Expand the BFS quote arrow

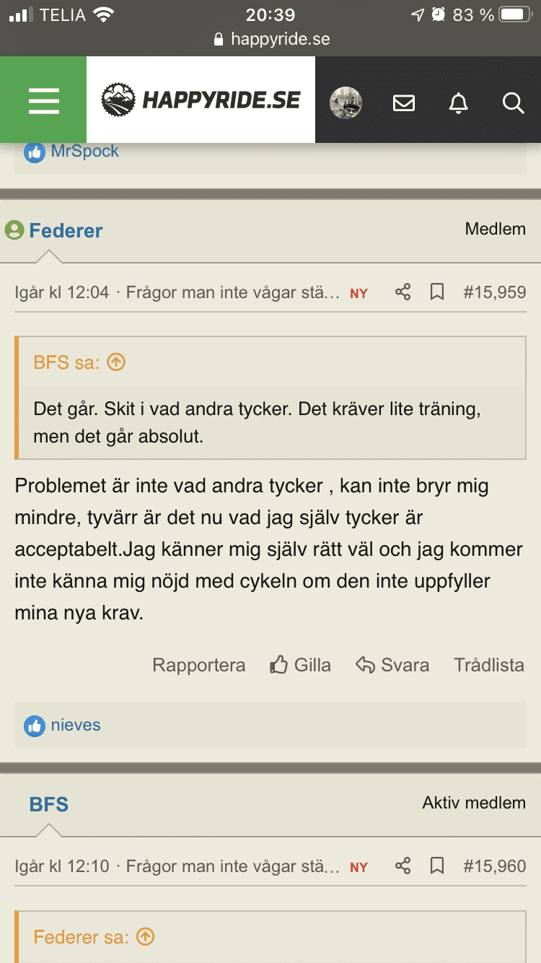coord(116,362)
